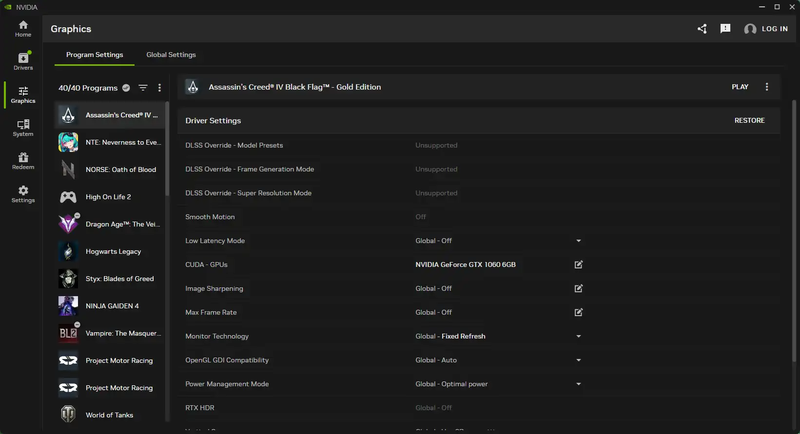Edit the Max Frame Rate setting
The image size is (800, 434).
pyautogui.click(x=579, y=312)
